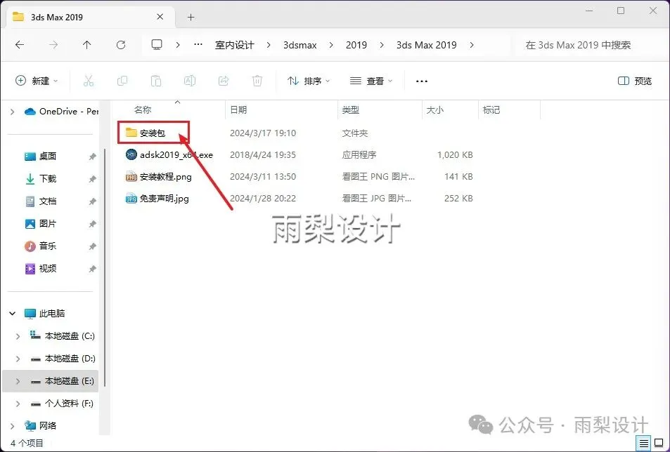The image size is (670, 452).
Task: Unpin 文档 using its pin icon
Action: [92, 201]
